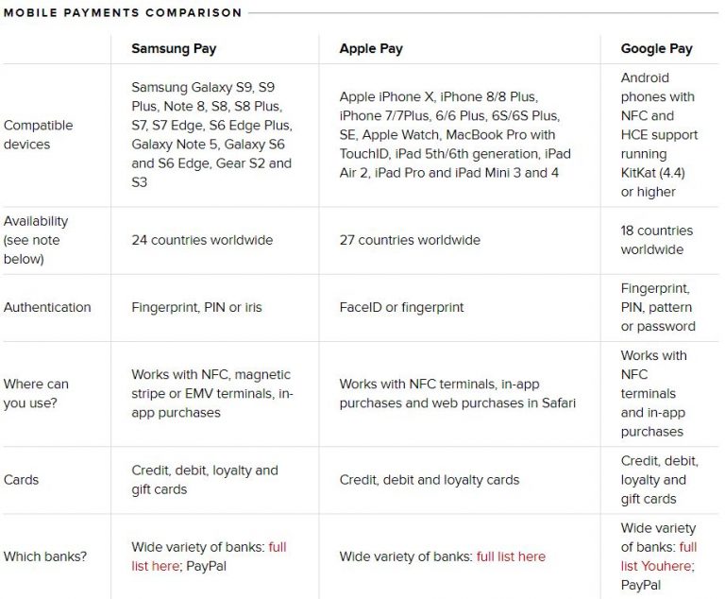This screenshot has width=725, height=599.
Task: Click the Google Pay column header
Action: tap(657, 48)
